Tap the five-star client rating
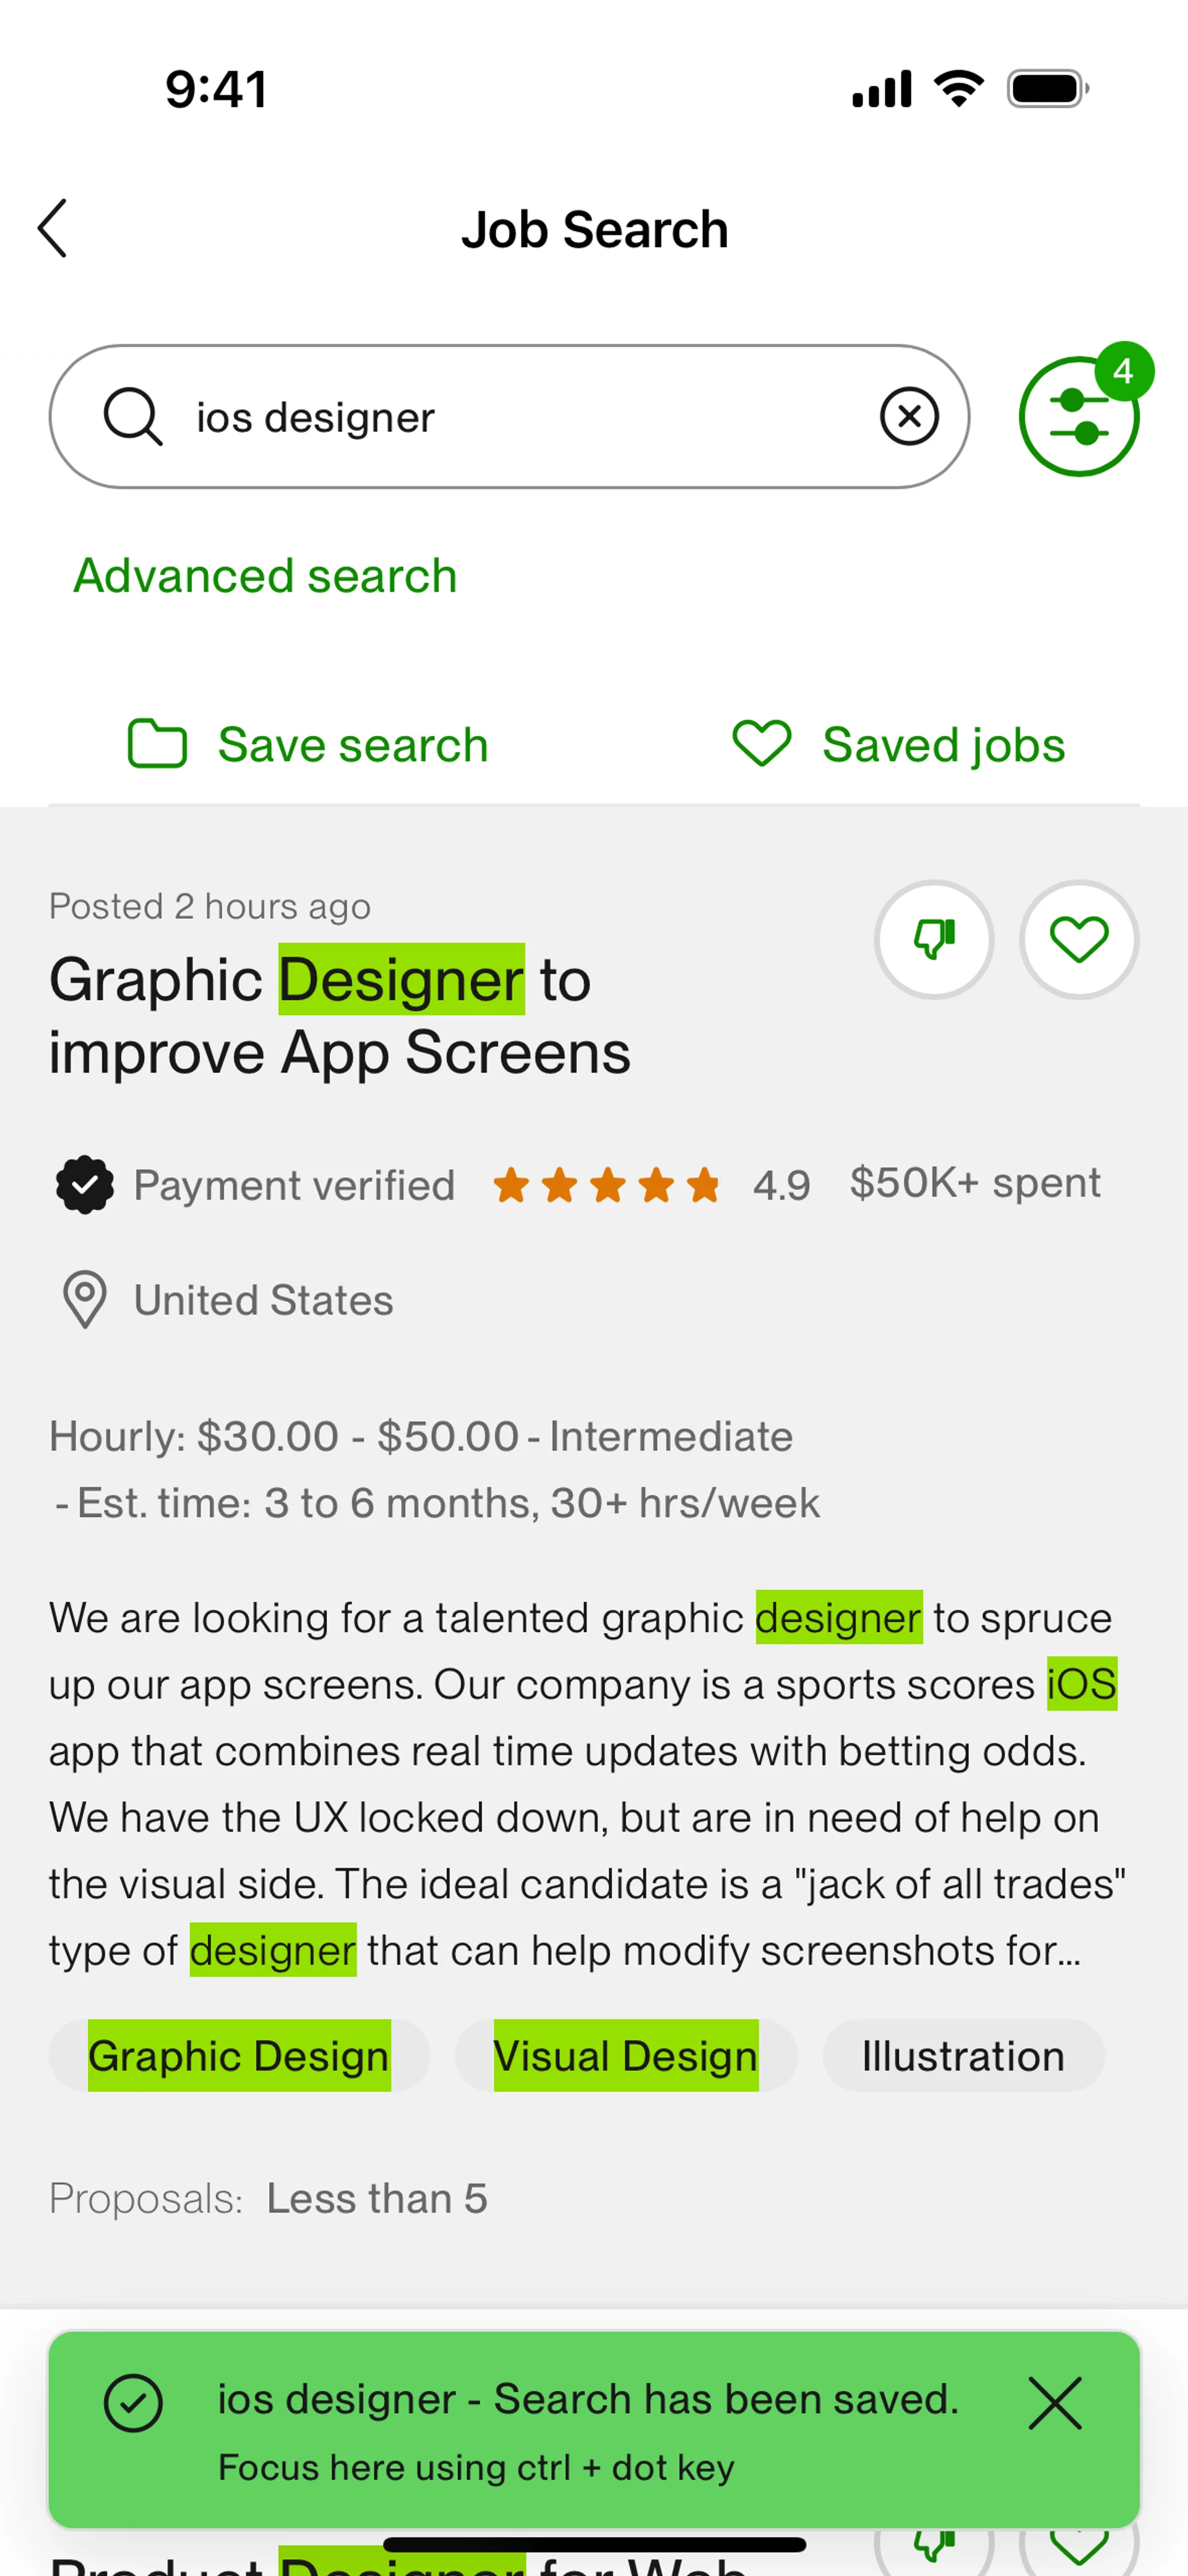The width and height of the screenshot is (1188, 2576). pos(606,1185)
